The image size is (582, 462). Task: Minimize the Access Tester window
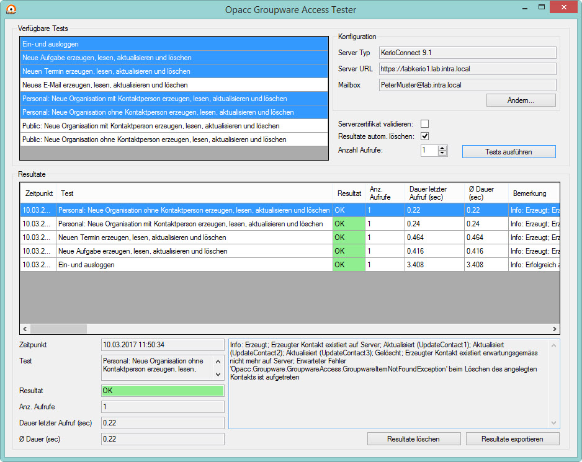[525, 8]
